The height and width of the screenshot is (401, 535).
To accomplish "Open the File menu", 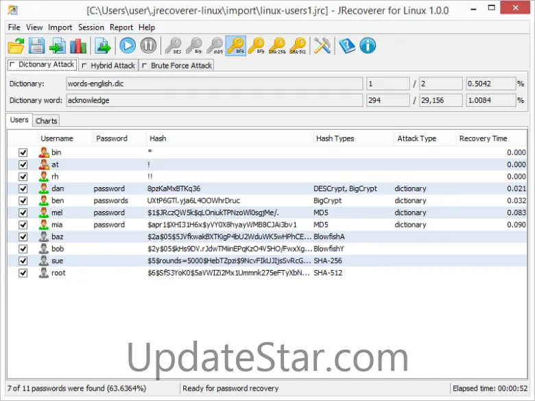I will tap(14, 27).
